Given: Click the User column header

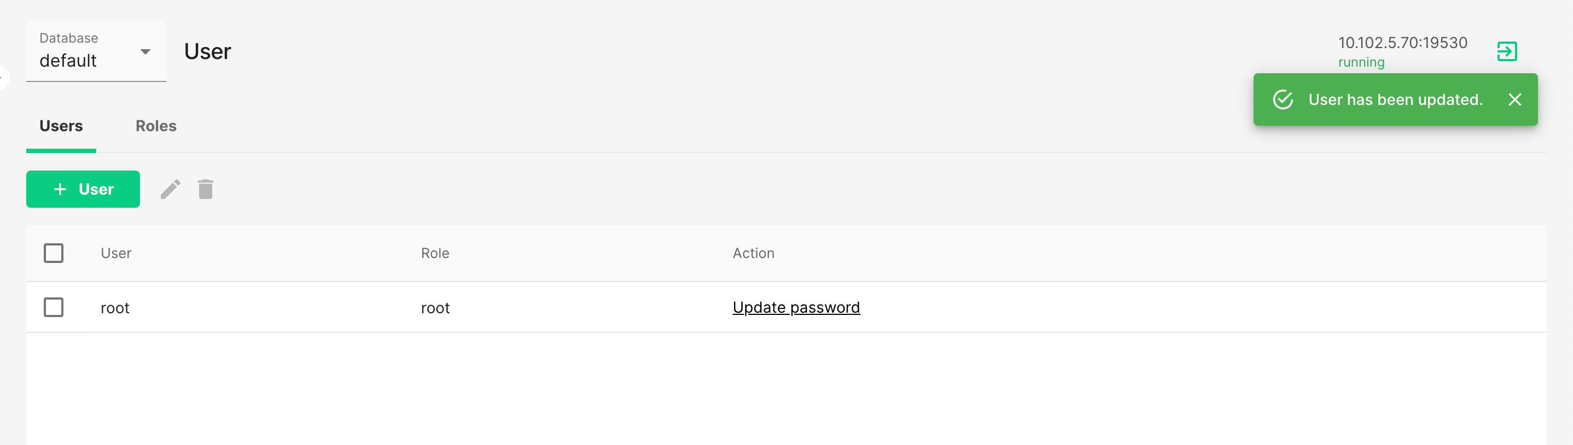Looking at the screenshot, I should pos(115,253).
